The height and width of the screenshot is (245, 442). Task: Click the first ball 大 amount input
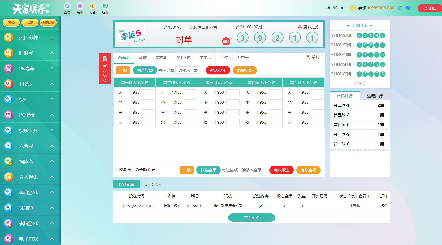click(148, 92)
